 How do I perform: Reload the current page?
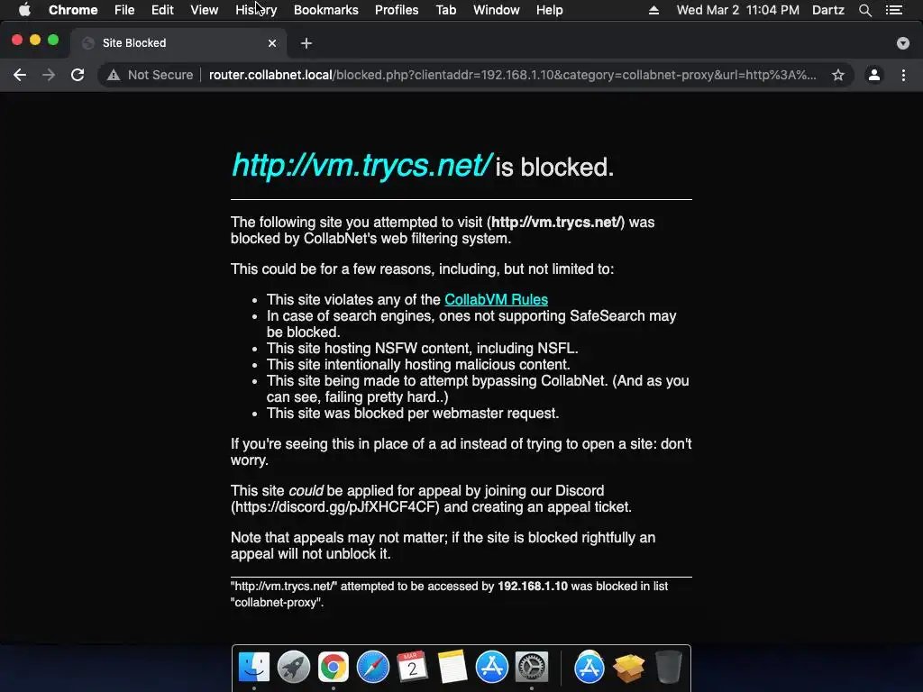click(78, 75)
